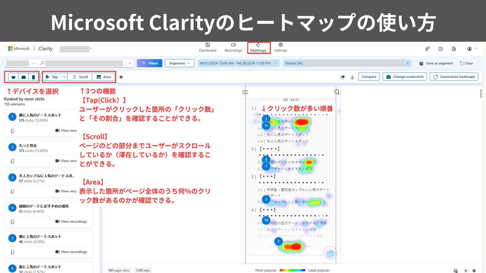The height and width of the screenshot is (273, 486).
Task: Open the help question mark icon
Action: (441, 49)
